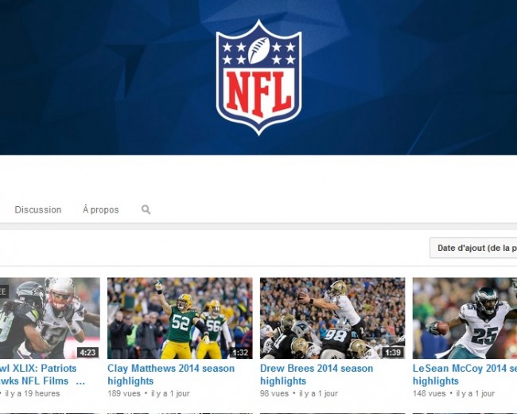Open Drew Brees 2014 season highlights title

[x=317, y=374]
